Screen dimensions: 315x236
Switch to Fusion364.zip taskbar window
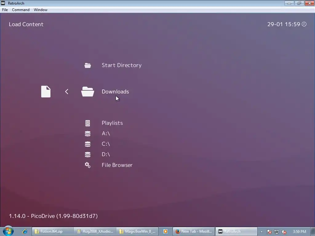pyautogui.click(x=53, y=231)
